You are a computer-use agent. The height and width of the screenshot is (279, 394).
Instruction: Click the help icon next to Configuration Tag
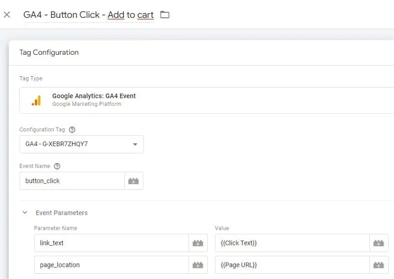73,129
